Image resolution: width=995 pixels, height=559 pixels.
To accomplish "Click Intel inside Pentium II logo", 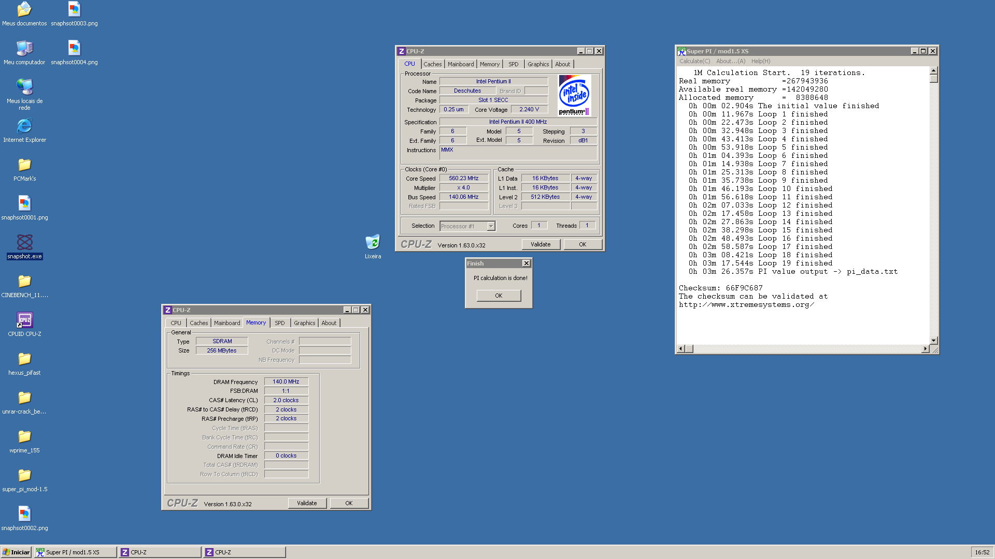I will pos(574,96).
